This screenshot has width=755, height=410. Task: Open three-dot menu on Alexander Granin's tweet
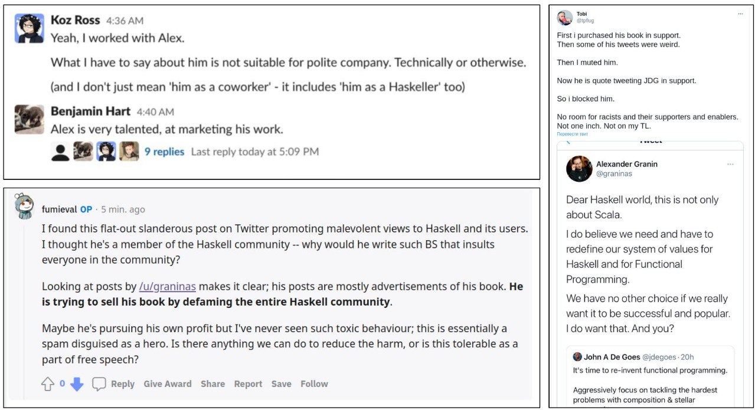(x=730, y=164)
